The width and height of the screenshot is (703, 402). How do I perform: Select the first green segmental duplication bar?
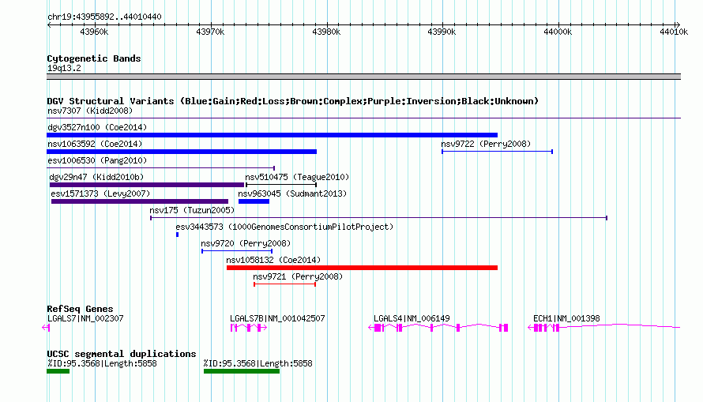coord(58,371)
